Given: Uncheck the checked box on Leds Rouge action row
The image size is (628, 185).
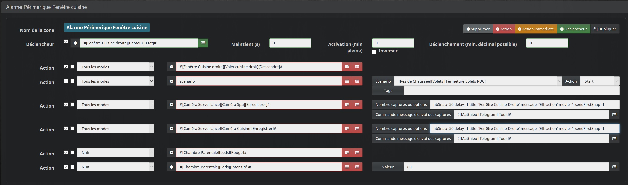Looking at the screenshot, I should tap(66, 152).
